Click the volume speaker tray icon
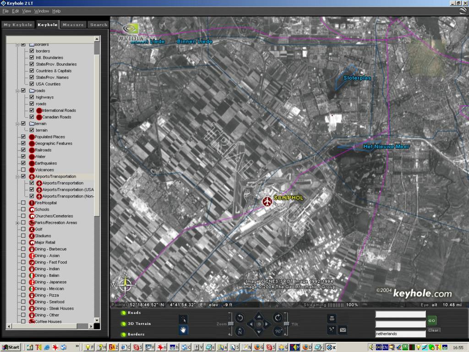Image resolution: width=469 pixels, height=352 pixels. pos(371,347)
